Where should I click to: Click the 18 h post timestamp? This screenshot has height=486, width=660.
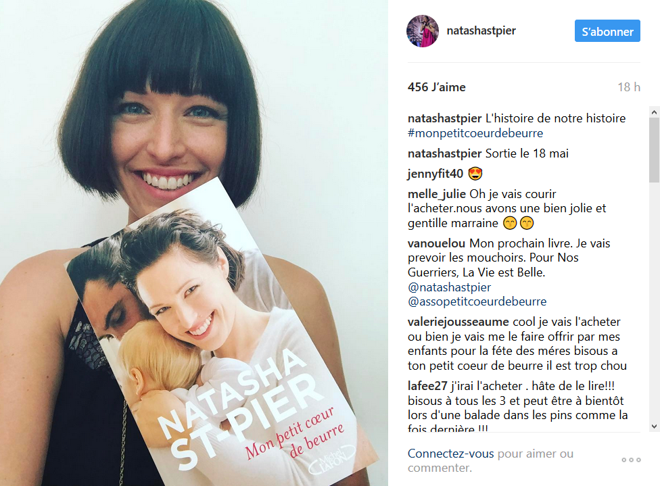click(629, 87)
